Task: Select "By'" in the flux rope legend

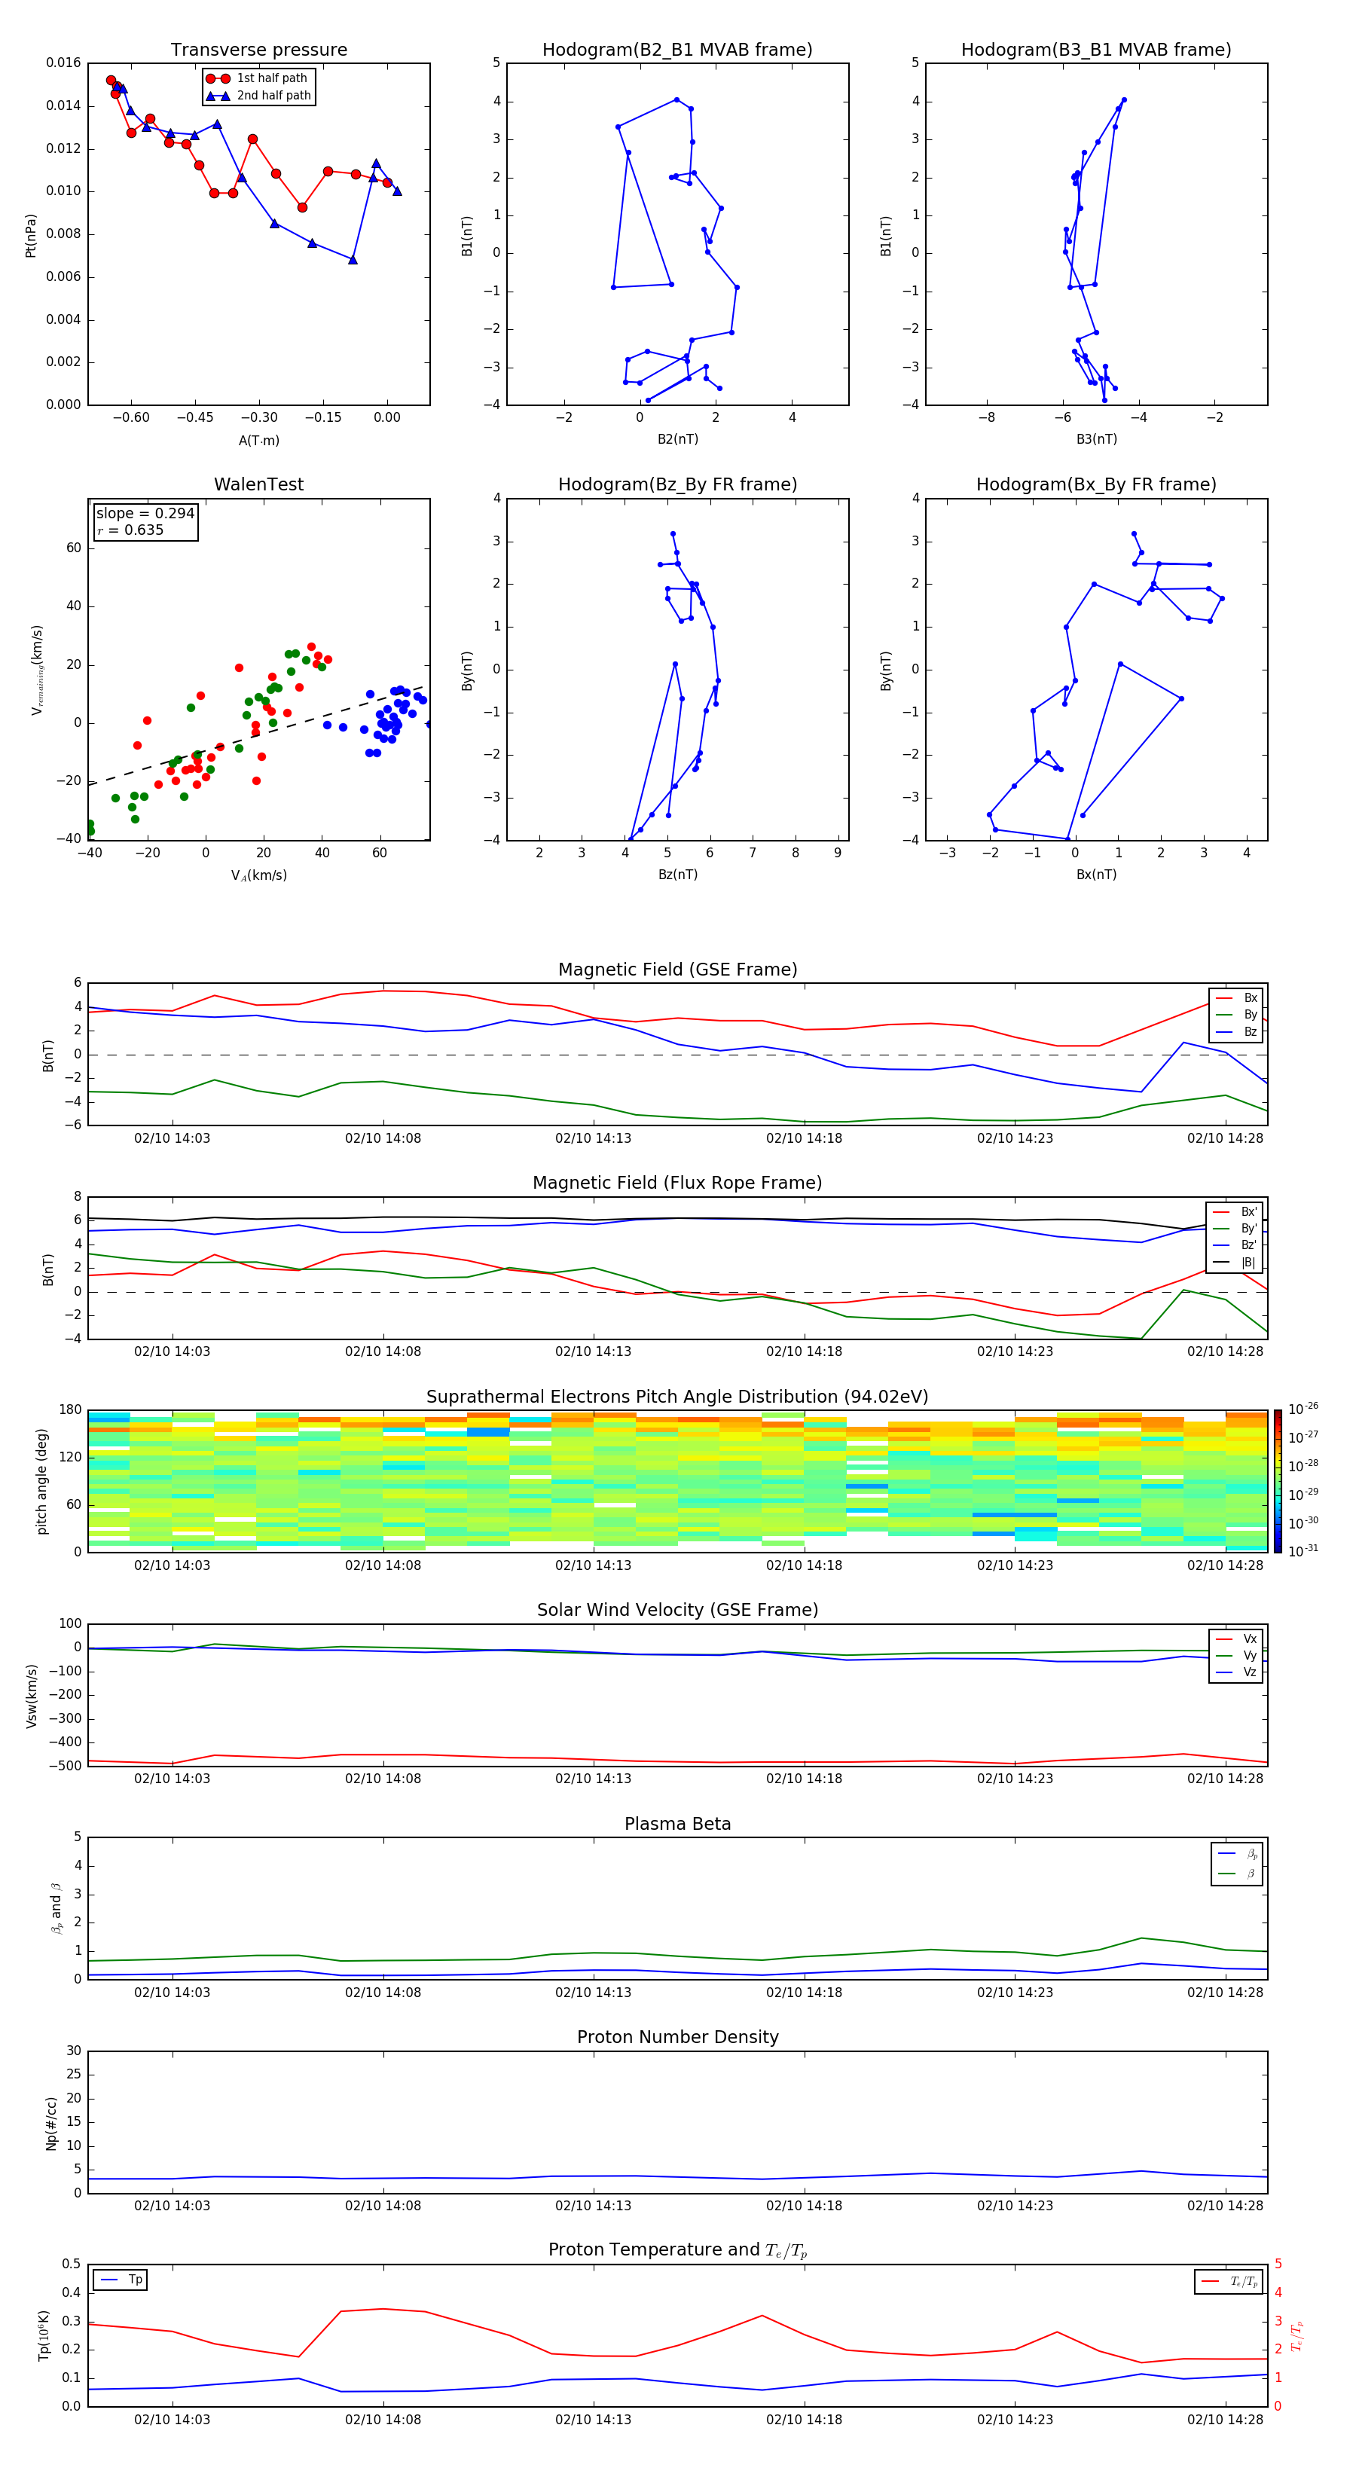Action: tap(1235, 1229)
